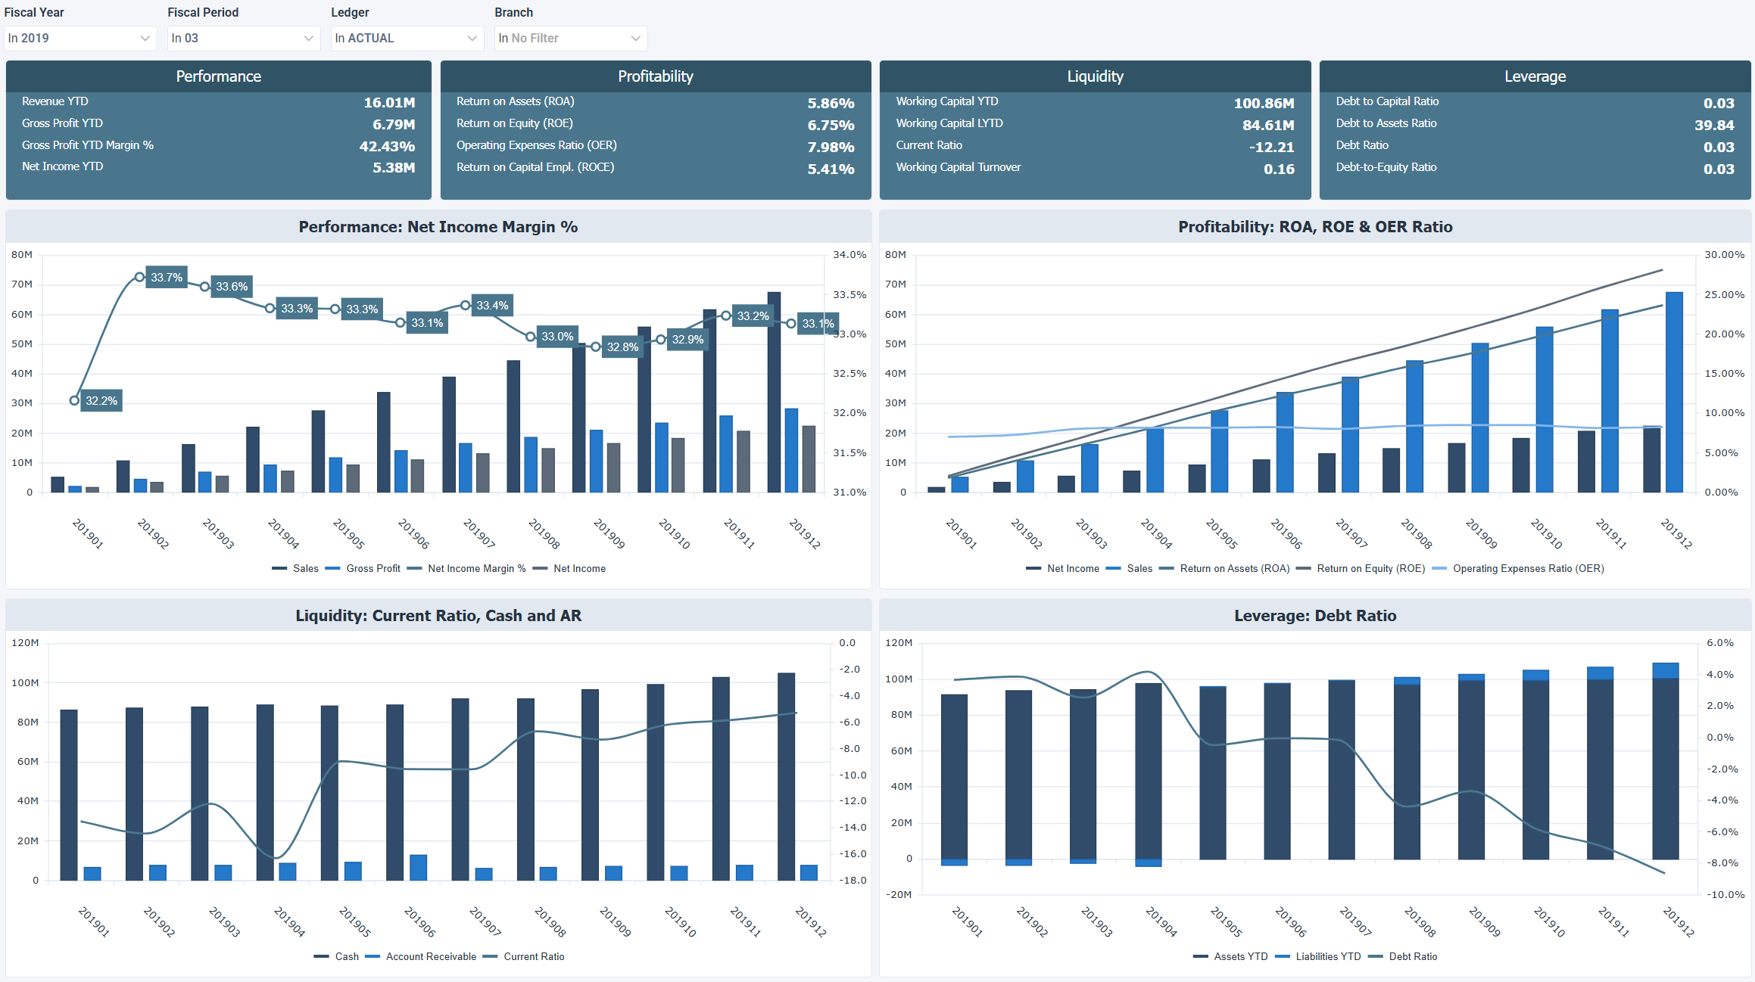This screenshot has height=982, width=1755.
Task: Open the Fiscal Year filter dropdown
Action: coord(79,38)
